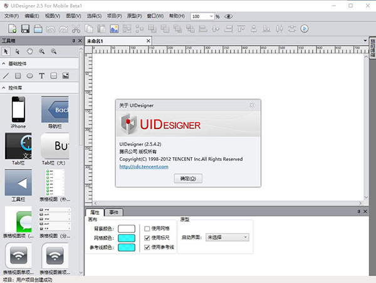Open the 选择(S) menu

coord(94,16)
